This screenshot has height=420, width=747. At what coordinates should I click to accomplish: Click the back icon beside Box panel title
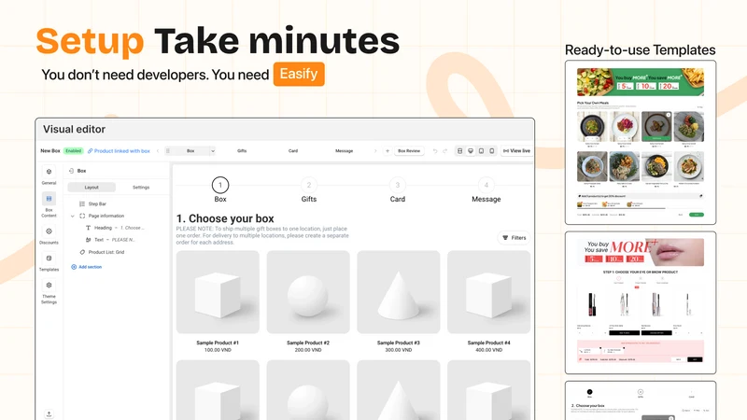[x=71, y=171]
